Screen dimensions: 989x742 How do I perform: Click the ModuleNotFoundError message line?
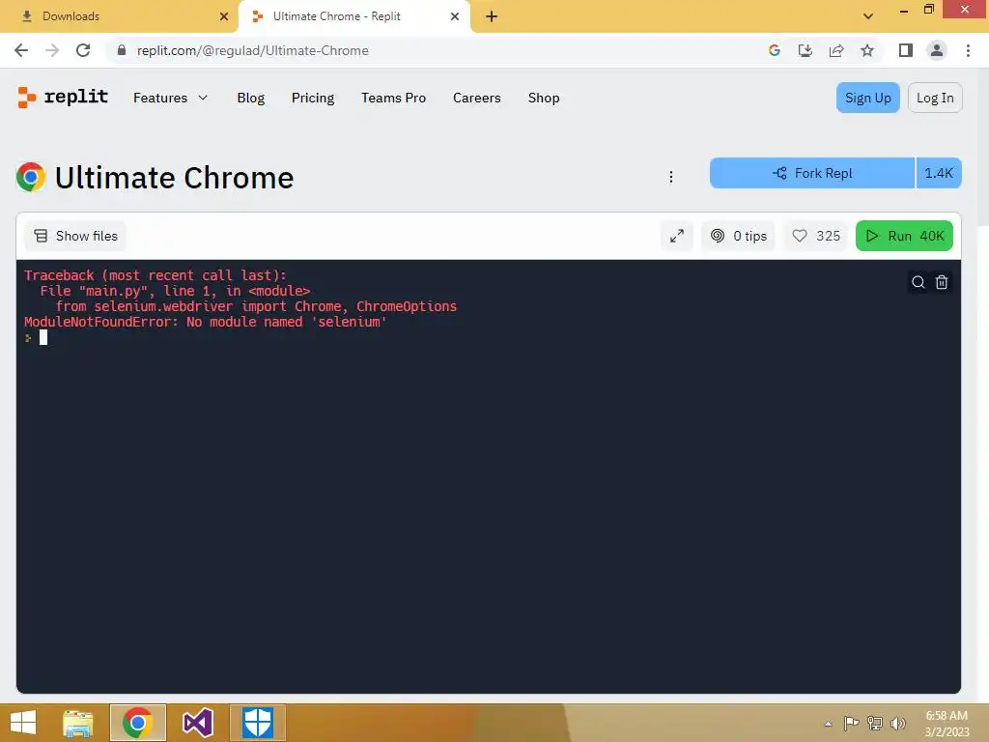[x=205, y=322]
